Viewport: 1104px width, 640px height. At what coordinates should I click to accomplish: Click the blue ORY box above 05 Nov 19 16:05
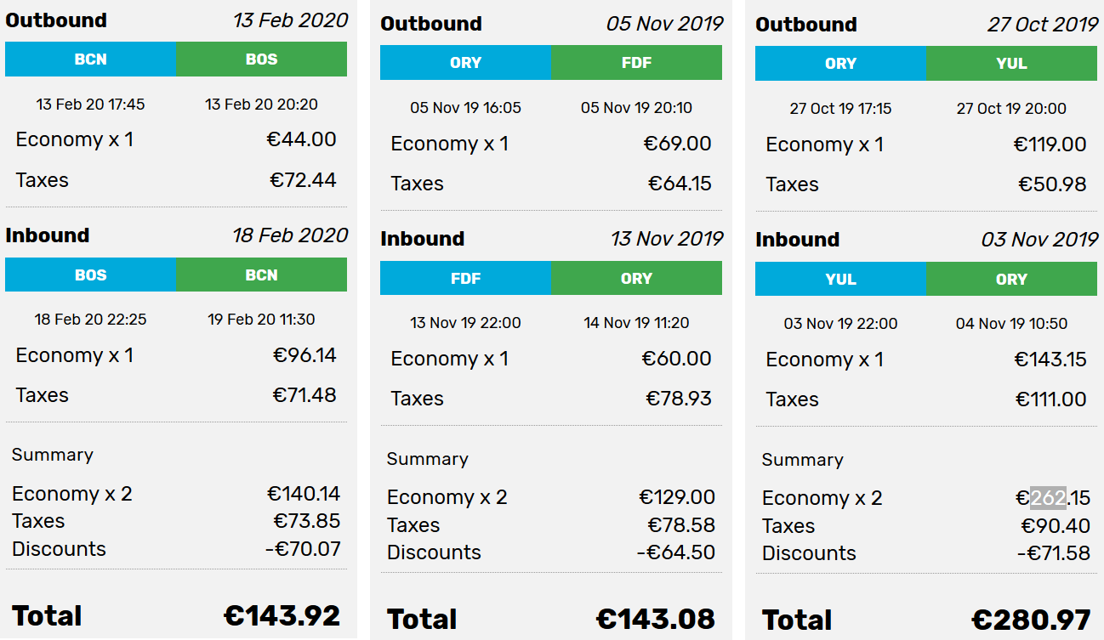(x=465, y=63)
